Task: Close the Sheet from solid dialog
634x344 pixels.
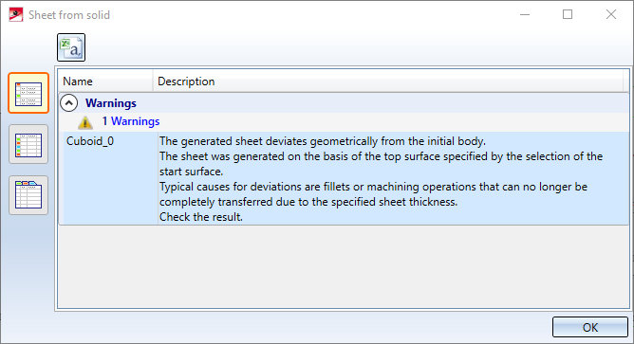Action: (611, 14)
